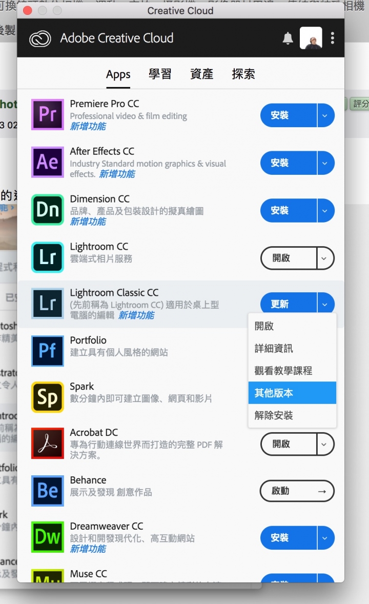Image resolution: width=369 pixels, height=604 pixels.
Task: Open After Effects 新增功能 link
Action: tap(117, 174)
